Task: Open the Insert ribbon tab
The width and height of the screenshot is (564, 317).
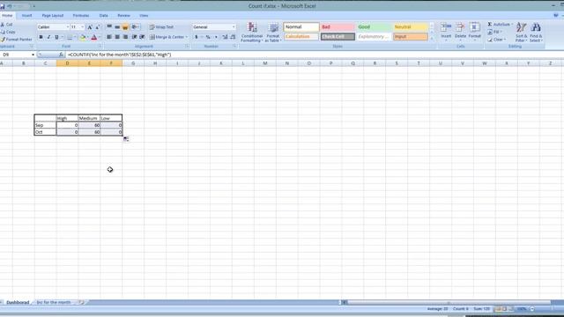Action: coord(26,16)
